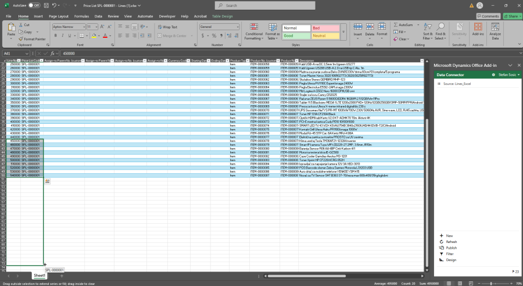Screen dimensions: 523x286
Task: Apply the Neutral cell style
Action: tap(325, 35)
